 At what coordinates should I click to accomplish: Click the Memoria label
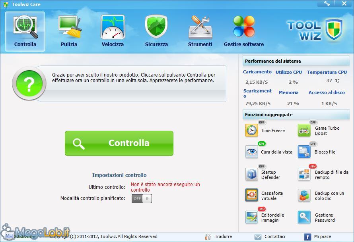[x=288, y=92]
